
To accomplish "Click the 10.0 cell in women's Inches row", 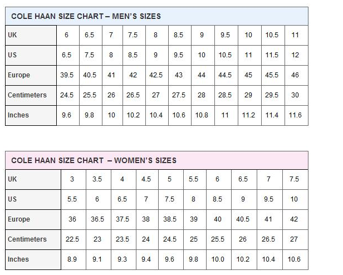I will pyautogui.click(x=218, y=259).
